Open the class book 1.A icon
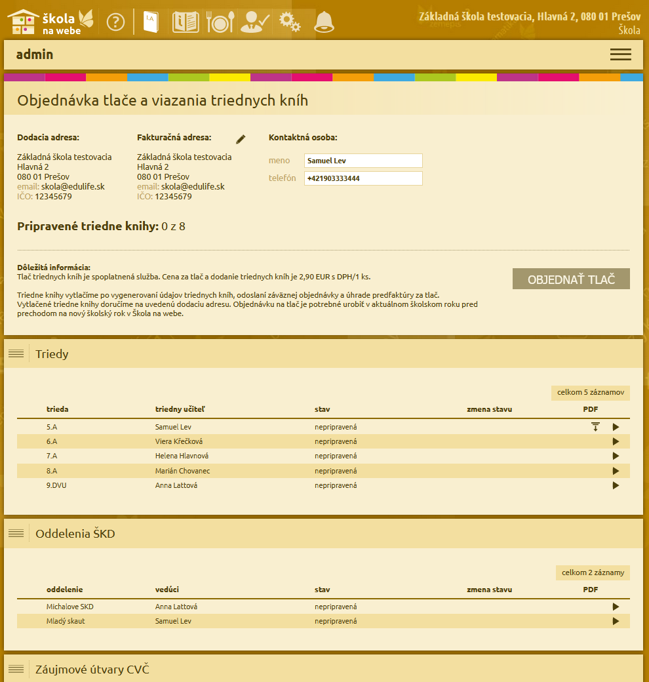The height and width of the screenshot is (682, 649). (151, 22)
